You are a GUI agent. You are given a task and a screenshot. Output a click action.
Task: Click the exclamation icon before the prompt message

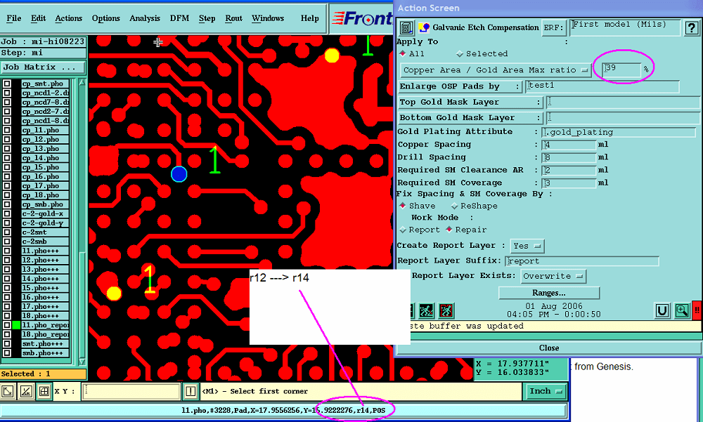(191, 392)
